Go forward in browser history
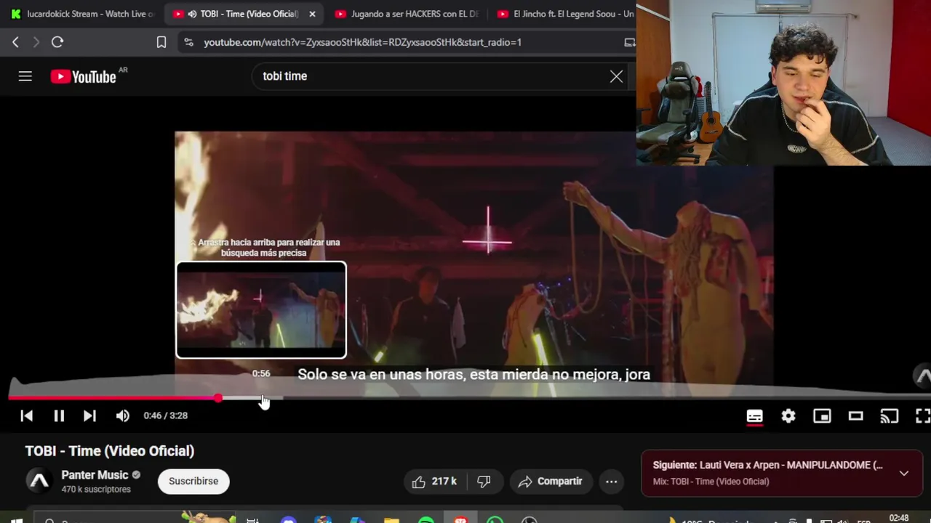 point(36,42)
